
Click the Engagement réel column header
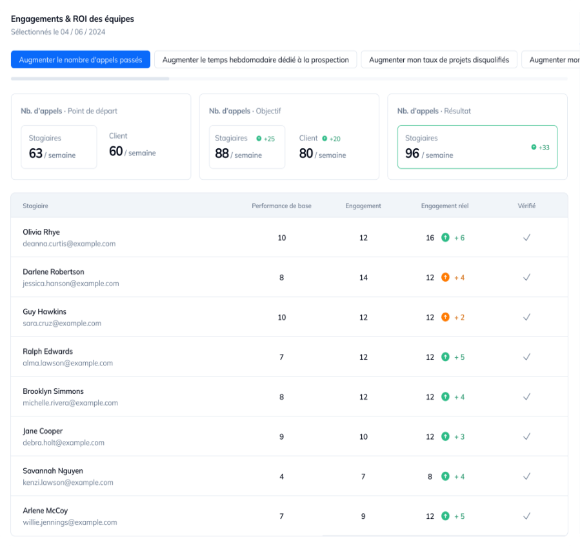[445, 206]
